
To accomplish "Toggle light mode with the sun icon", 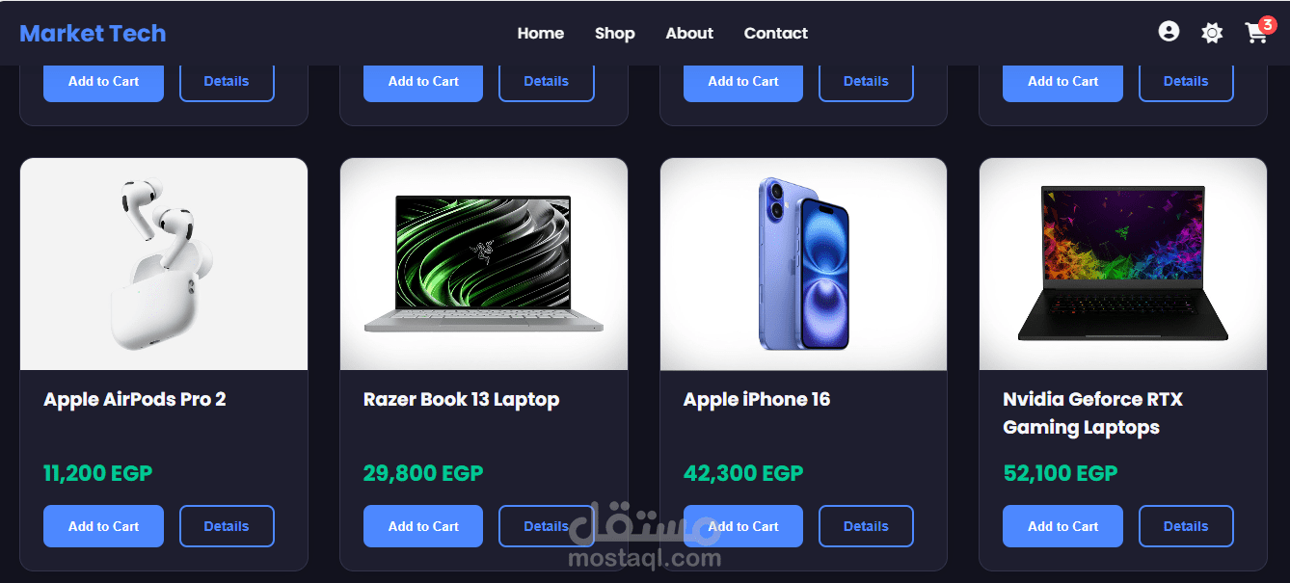I will (1212, 33).
